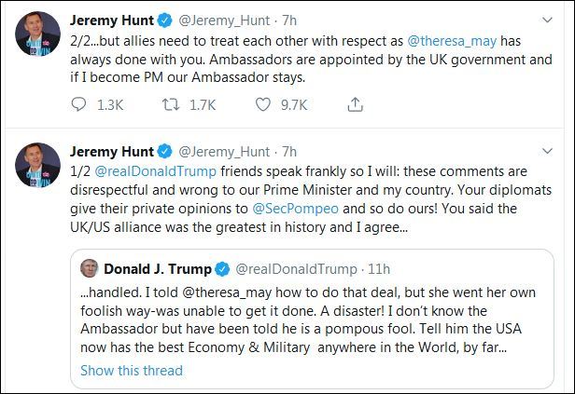Open the Donald J. Trump name in the quoted tweet

pyautogui.click(x=158, y=269)
